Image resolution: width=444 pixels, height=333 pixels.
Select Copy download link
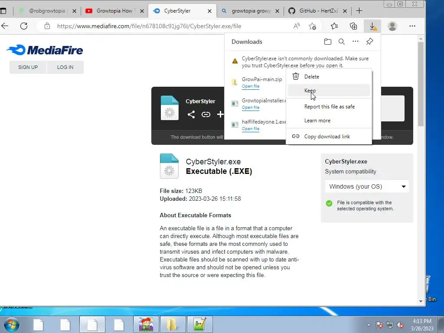coord(329,137)
